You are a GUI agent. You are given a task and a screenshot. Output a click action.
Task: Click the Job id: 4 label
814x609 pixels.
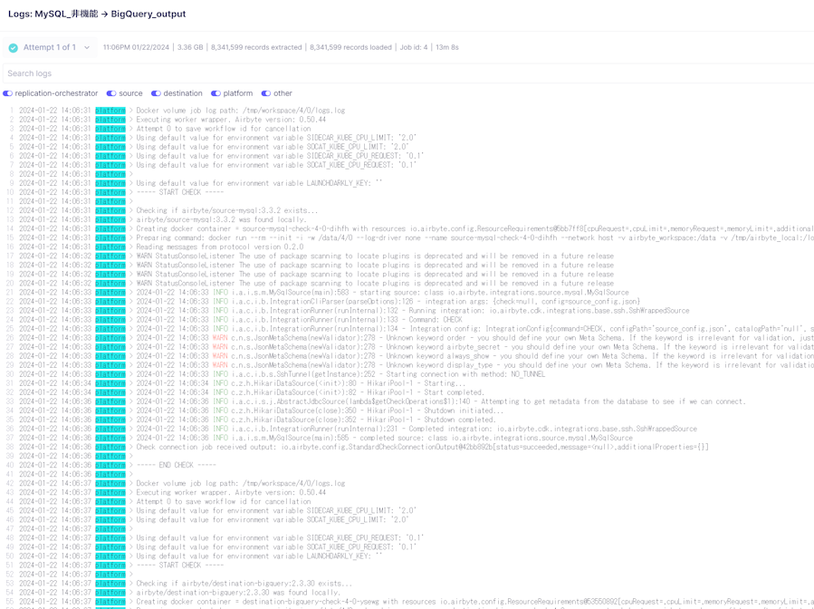pos(413,47)
